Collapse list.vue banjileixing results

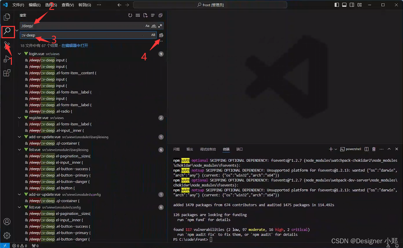19,150
